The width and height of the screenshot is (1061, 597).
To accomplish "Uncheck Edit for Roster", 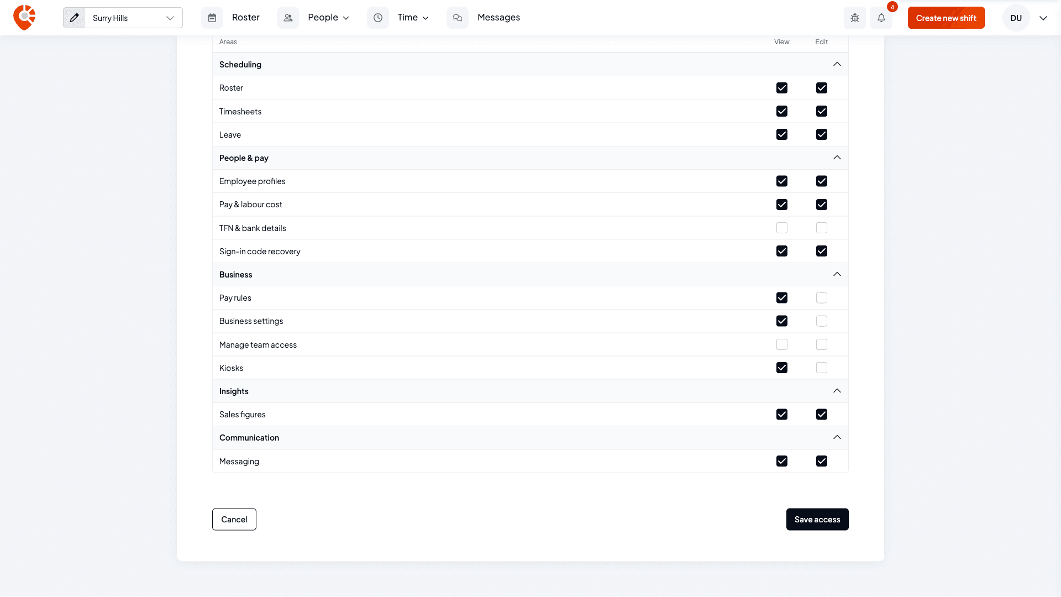I will pyautogui.click(x=822, y=88).
